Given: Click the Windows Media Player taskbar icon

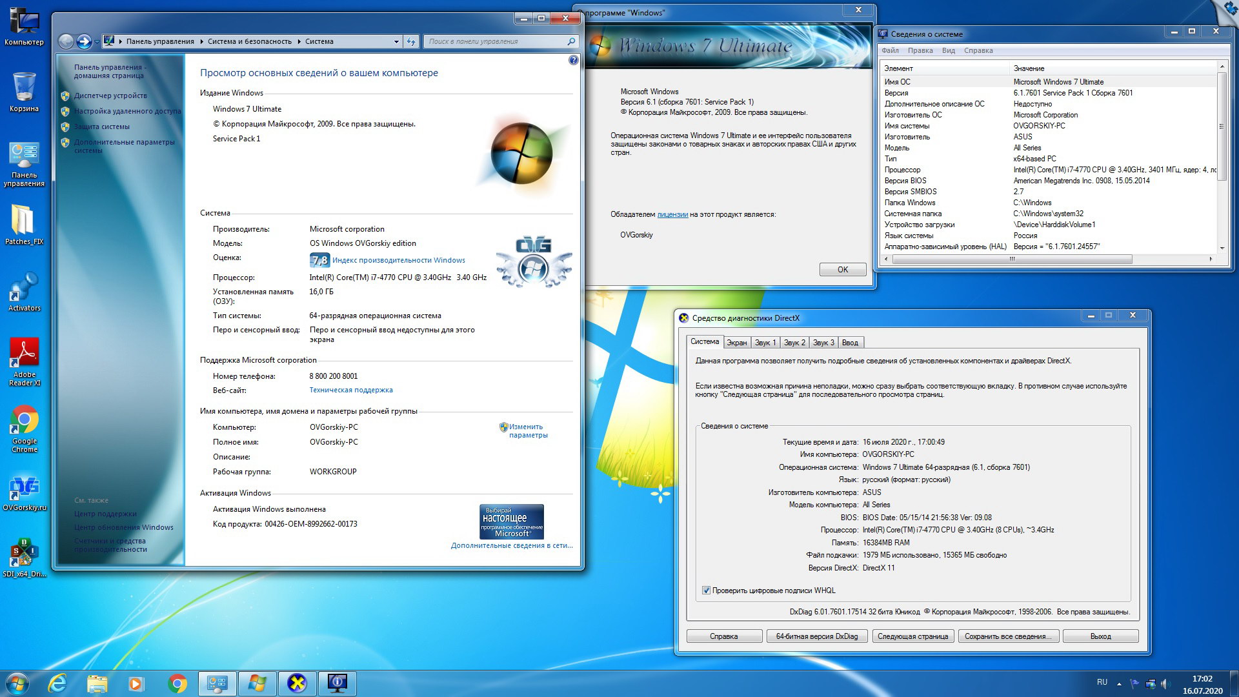Looking at the screenshot, I should (x=136, y=683).
